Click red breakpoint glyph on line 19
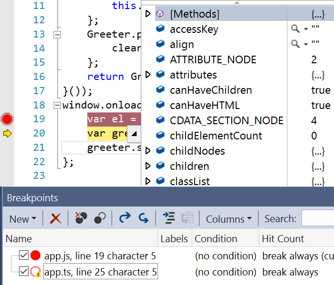 pos(7,119)
